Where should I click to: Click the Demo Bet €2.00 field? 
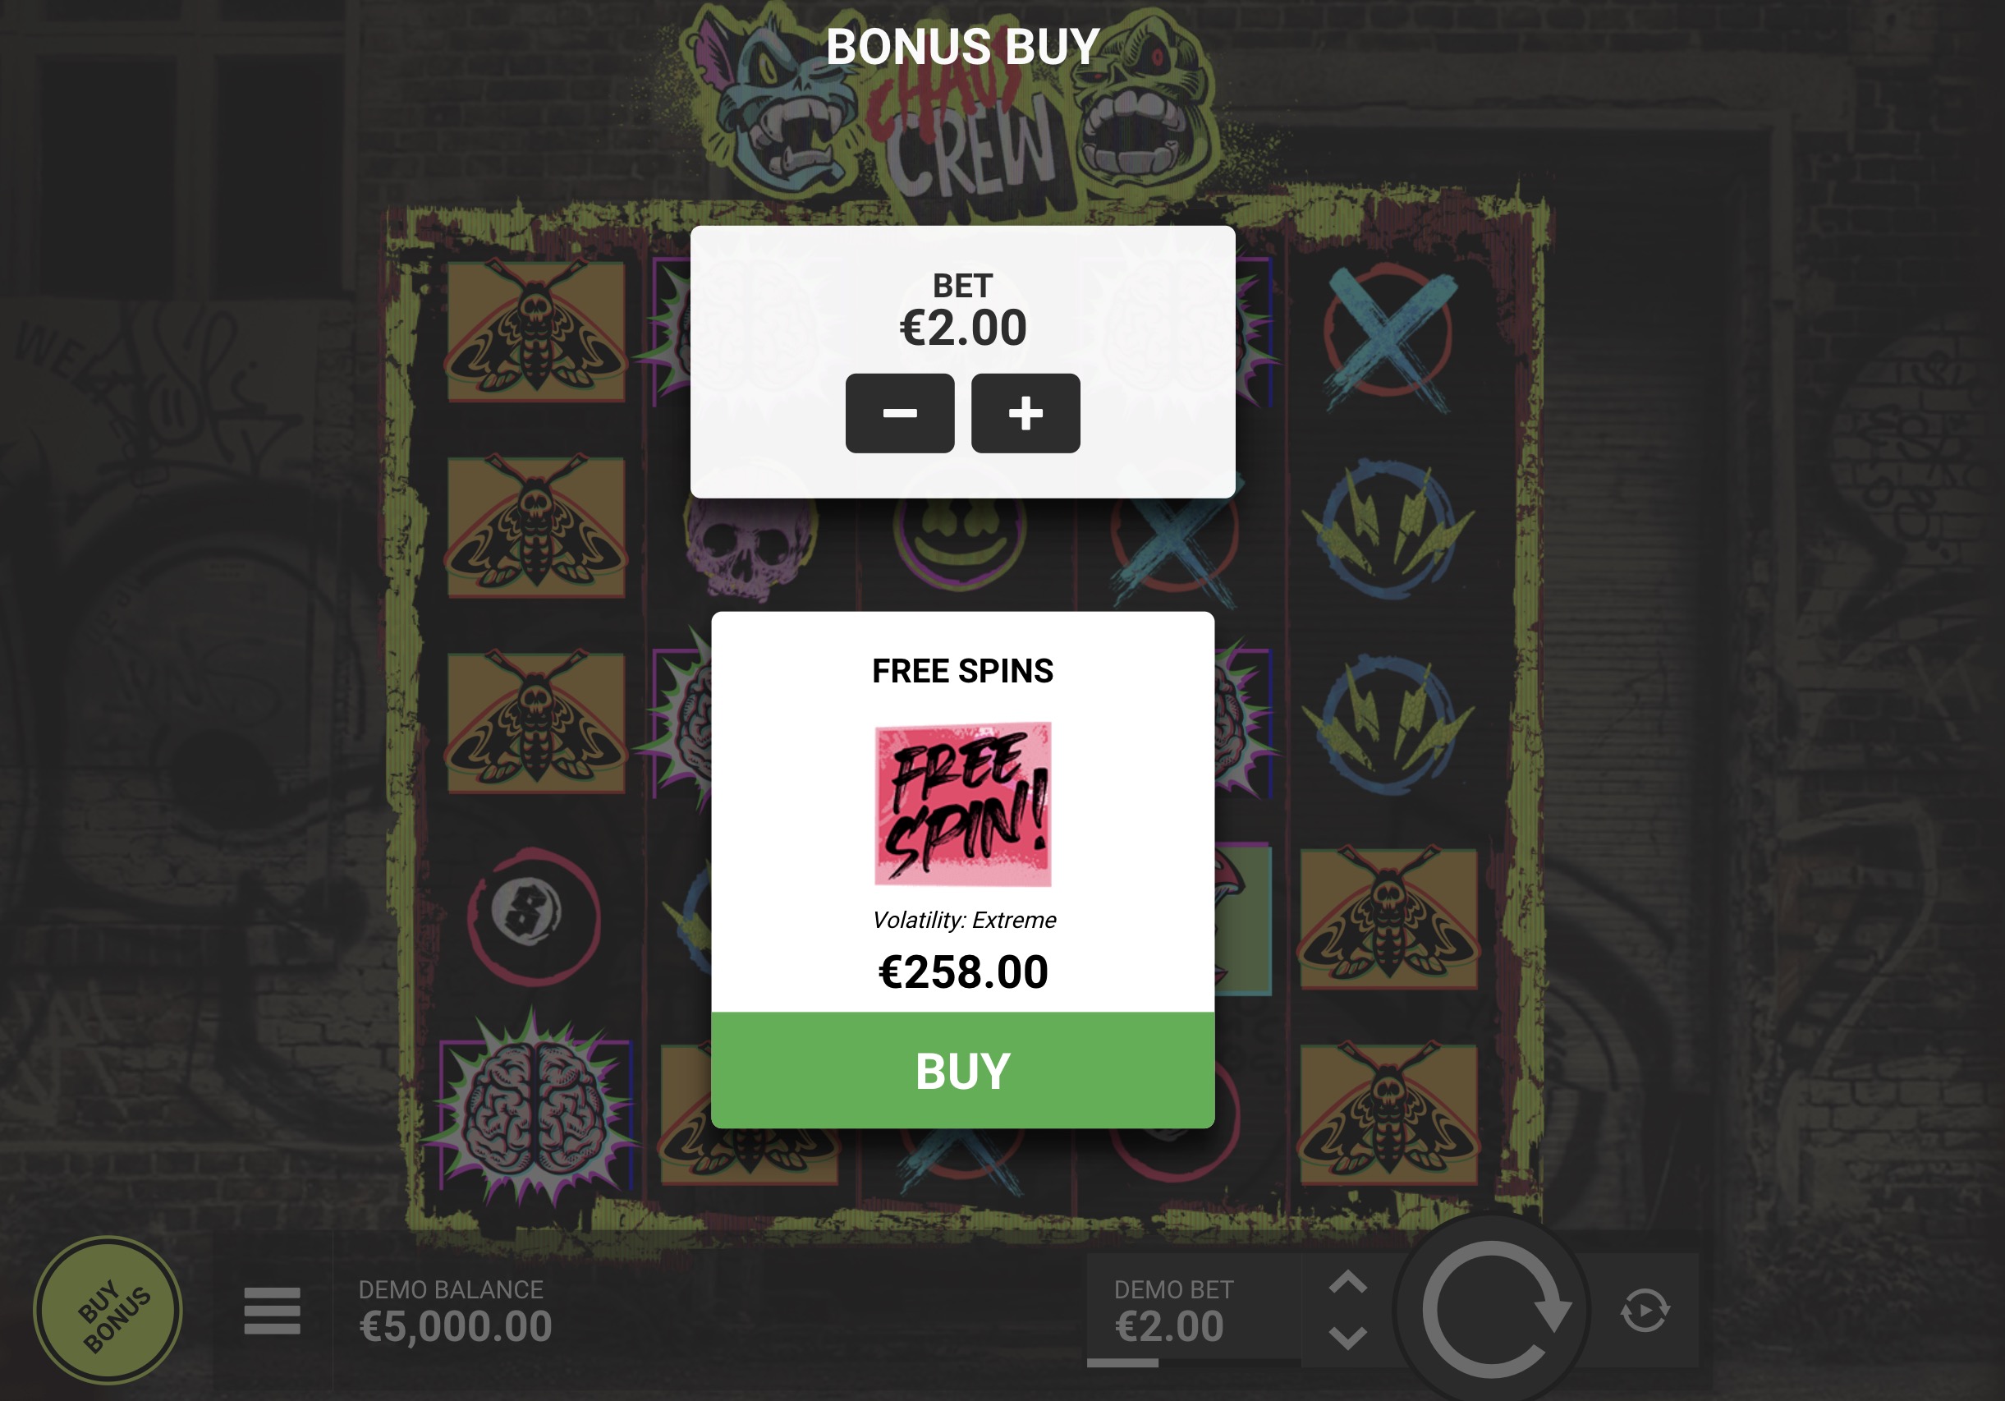[1194, 1310]
